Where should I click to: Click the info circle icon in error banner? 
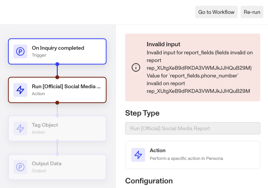[136, 67]
